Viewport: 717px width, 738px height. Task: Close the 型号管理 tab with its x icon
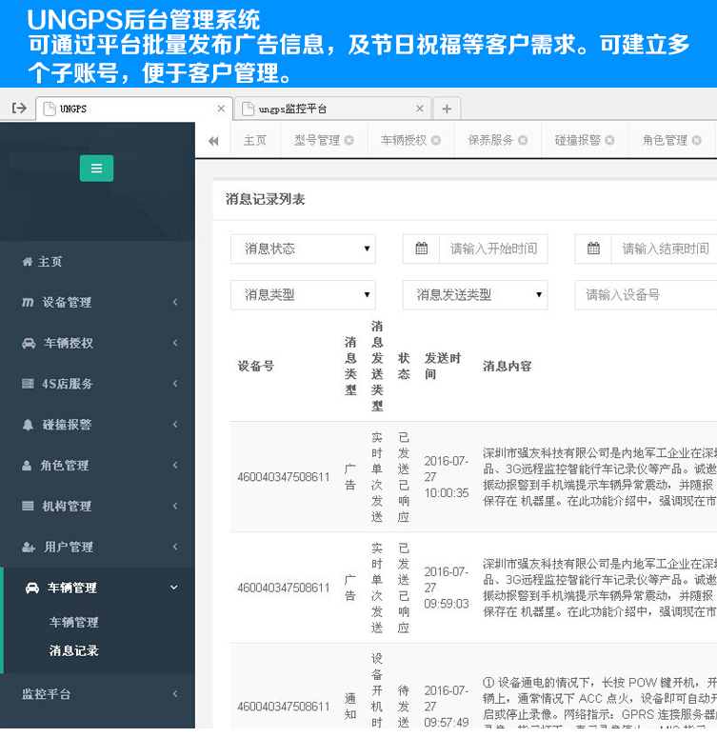349,140
